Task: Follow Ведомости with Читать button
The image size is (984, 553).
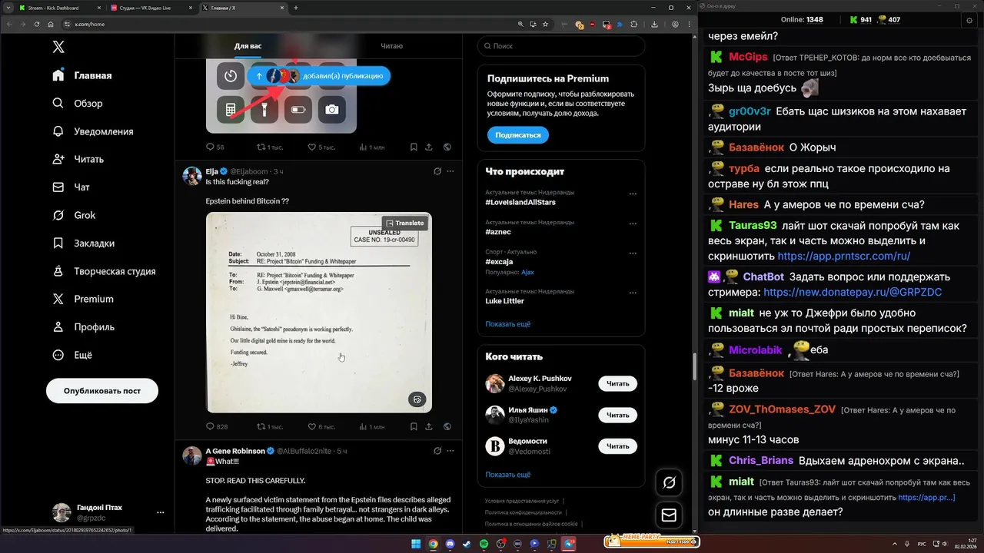Action: (617, 445)
